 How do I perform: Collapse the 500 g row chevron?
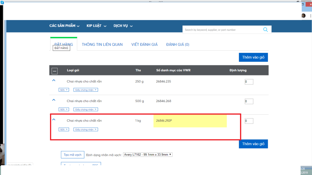coord(54,100)
